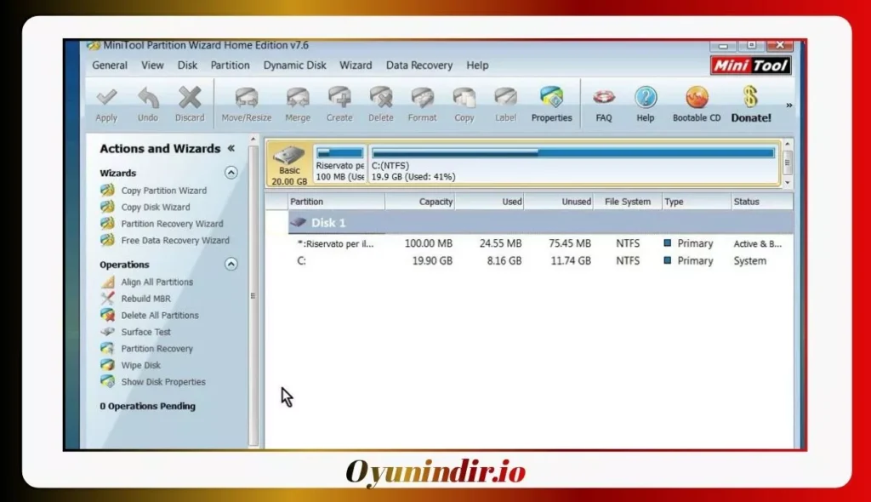Open the Help question mark icon
Viewport: 871px width, 502px height.
click(x=646, y=98)
